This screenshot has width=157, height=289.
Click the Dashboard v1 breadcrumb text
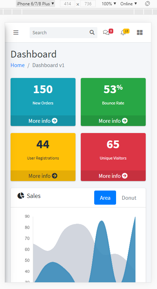(x=48, y=65)
